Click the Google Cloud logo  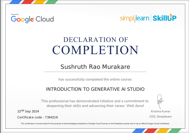pyautogui.click(x=32, y=19)
